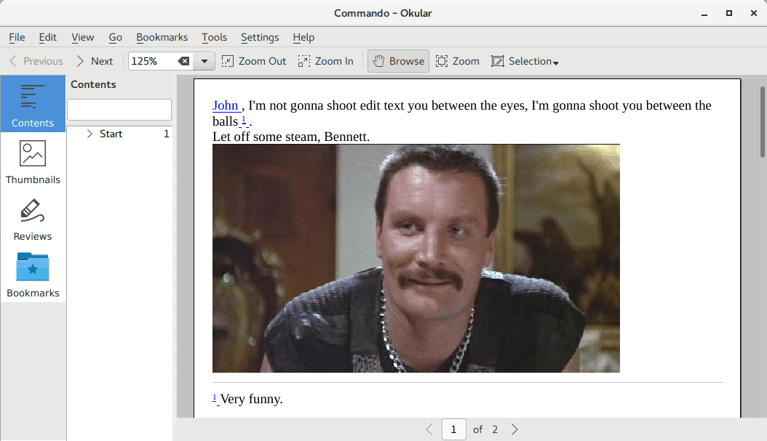Open the Edit menu

[x=48, y=37]
